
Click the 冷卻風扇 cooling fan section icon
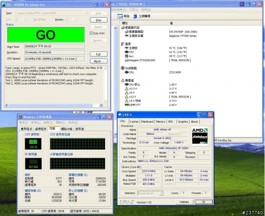[123, 68]
